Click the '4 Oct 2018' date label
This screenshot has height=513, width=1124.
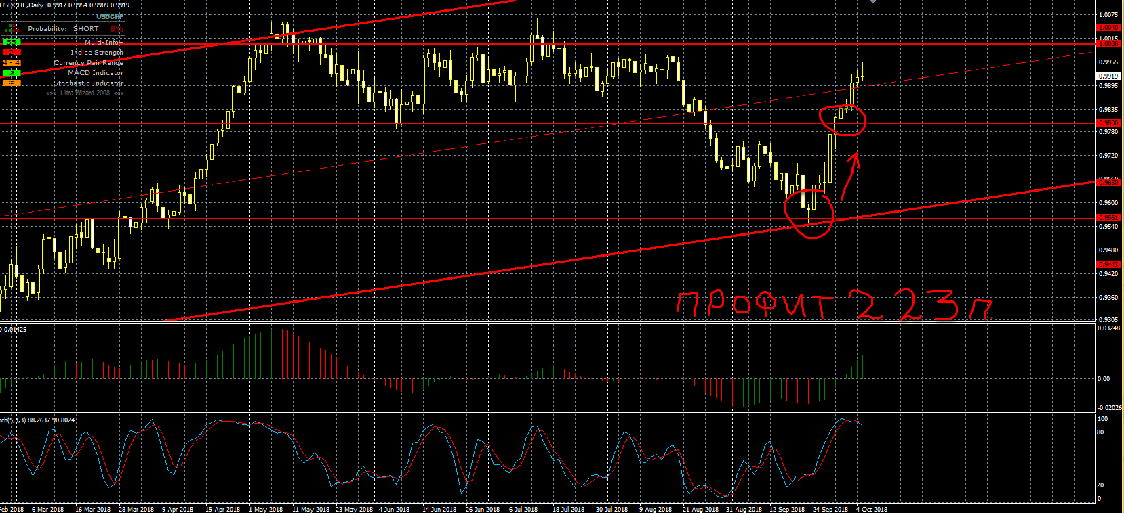(872, 510)
